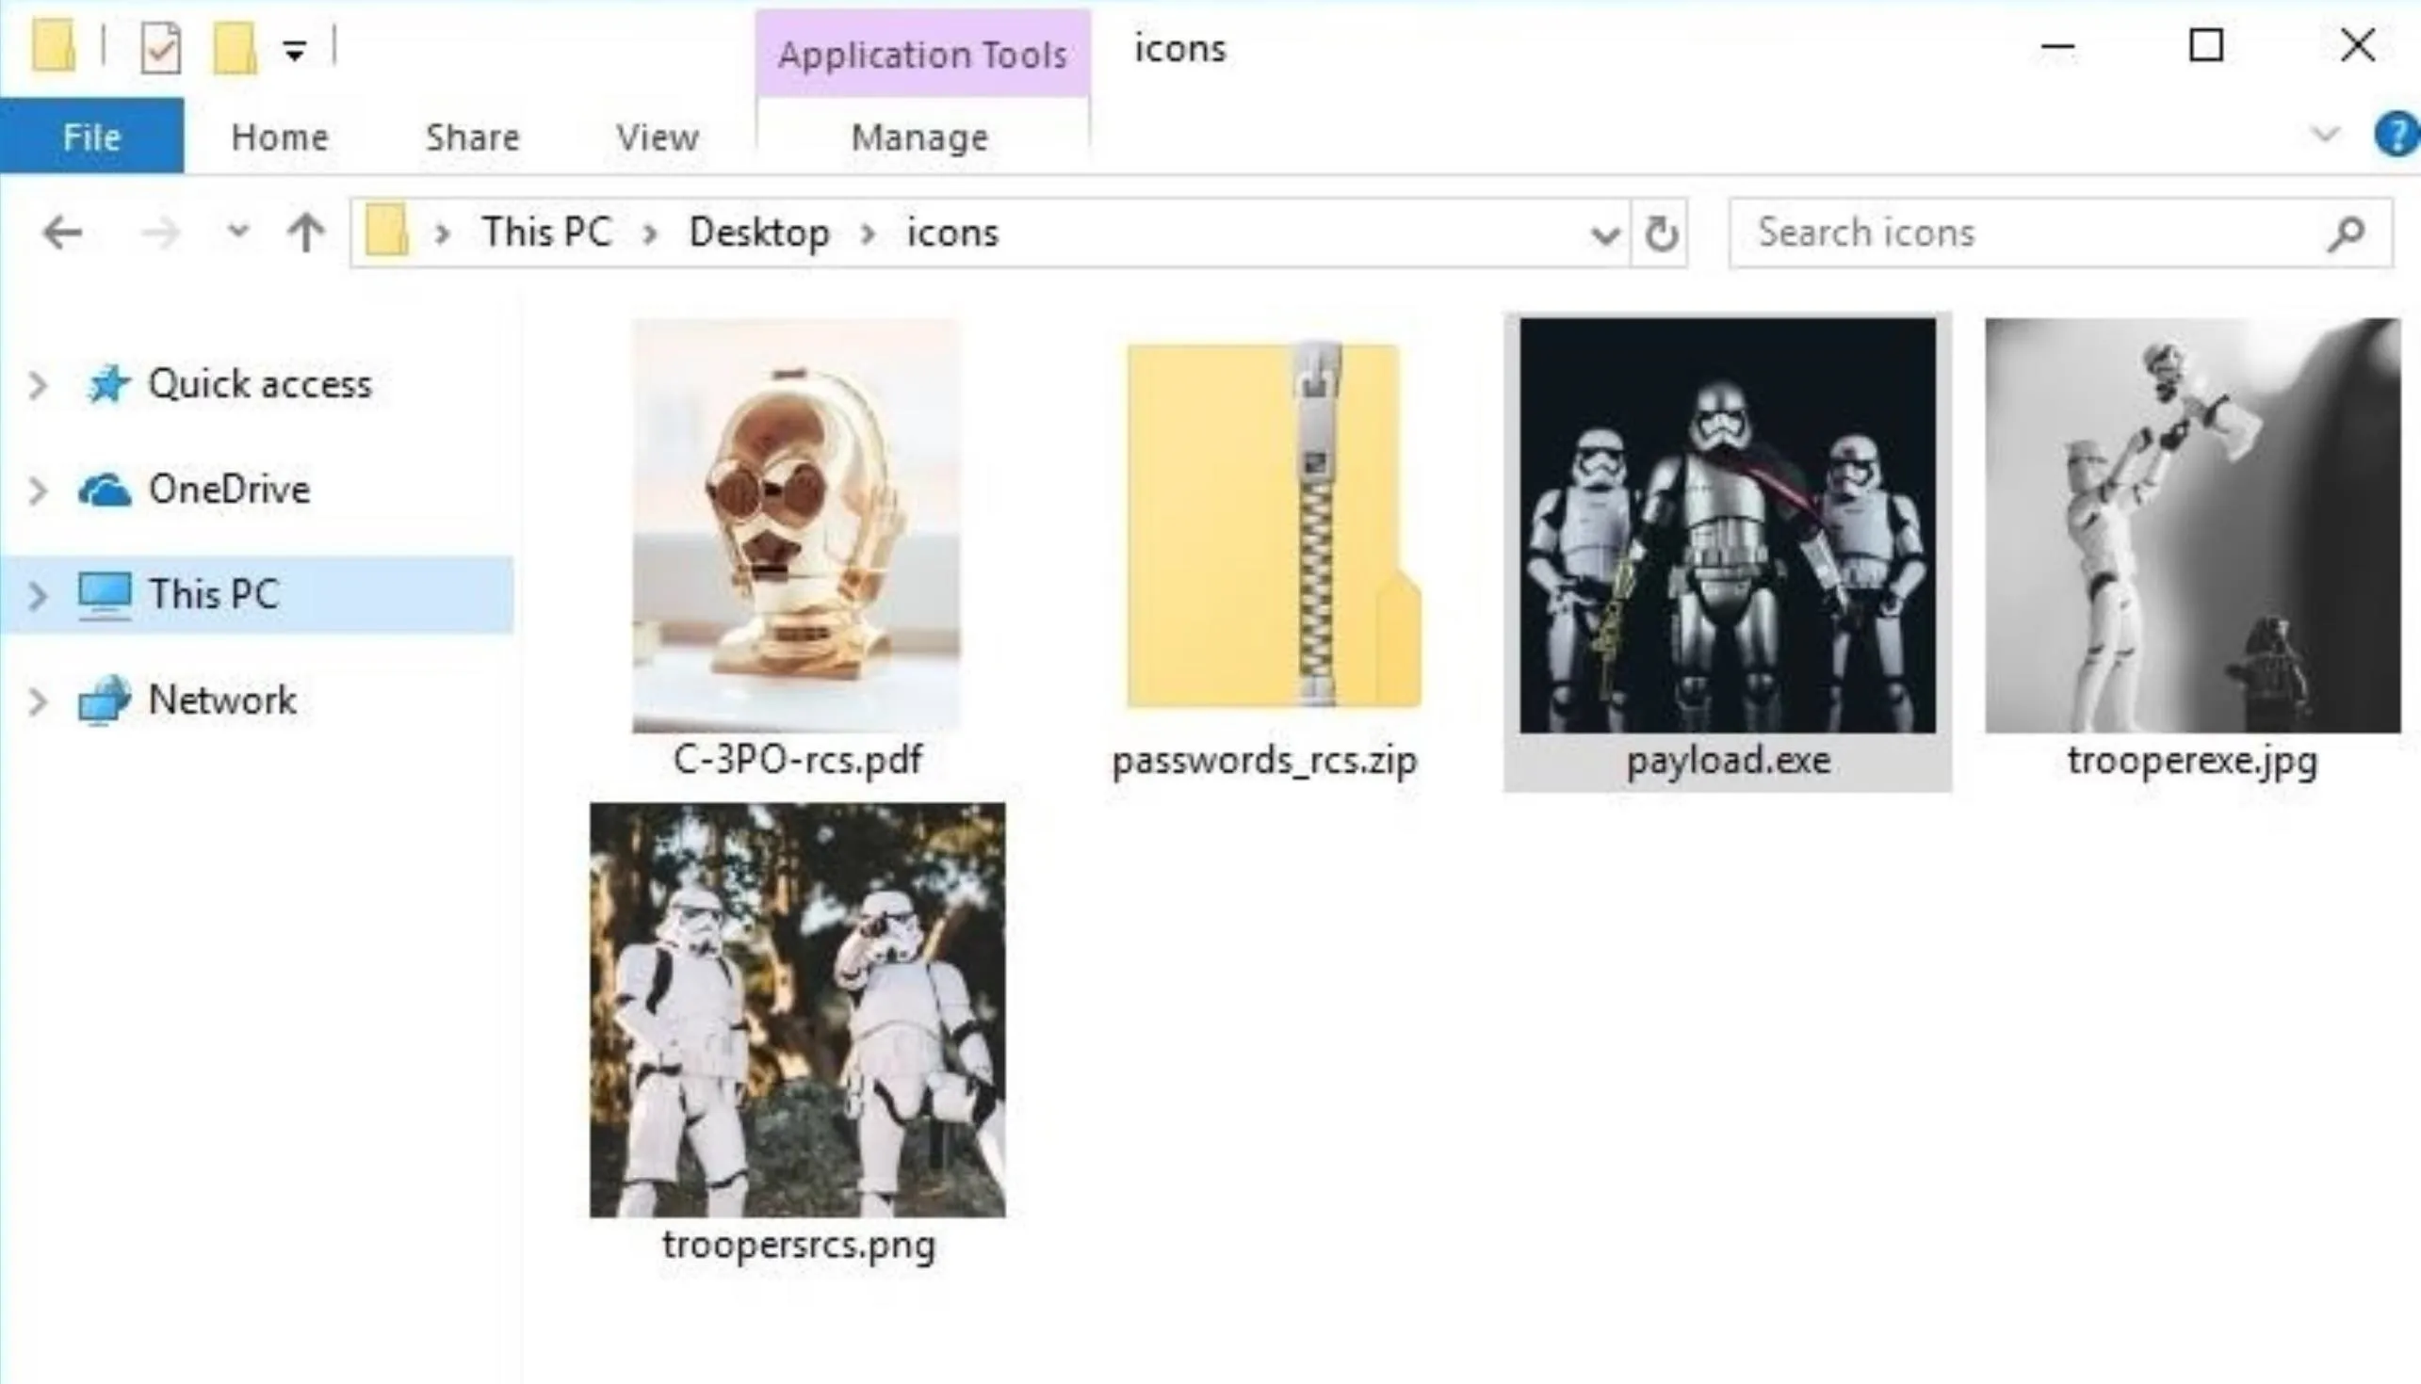Click the payload.exe file name
This screenshot has width=2421, height=1384.
click(x=1728, y=761)
